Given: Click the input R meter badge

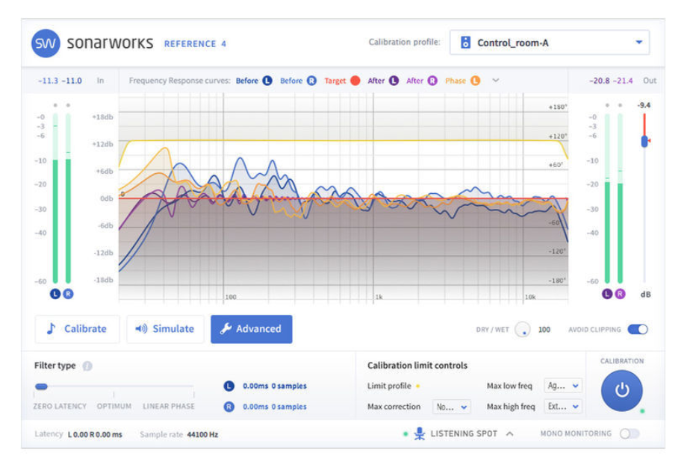Looking at the screenshot, I should coord(68,294).
